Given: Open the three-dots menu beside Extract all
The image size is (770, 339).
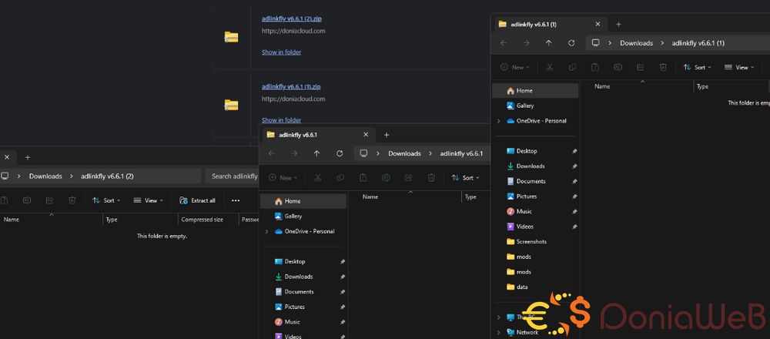Looking at the screenshot, I should tap(236, 200).
